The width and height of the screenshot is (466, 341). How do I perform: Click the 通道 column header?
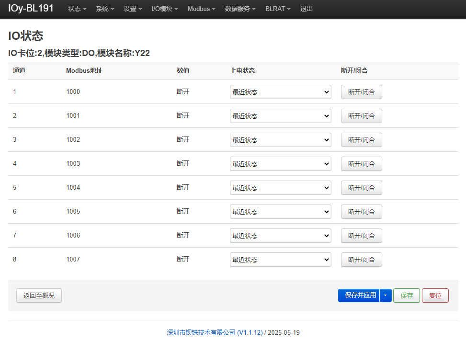tap(19, 70)
